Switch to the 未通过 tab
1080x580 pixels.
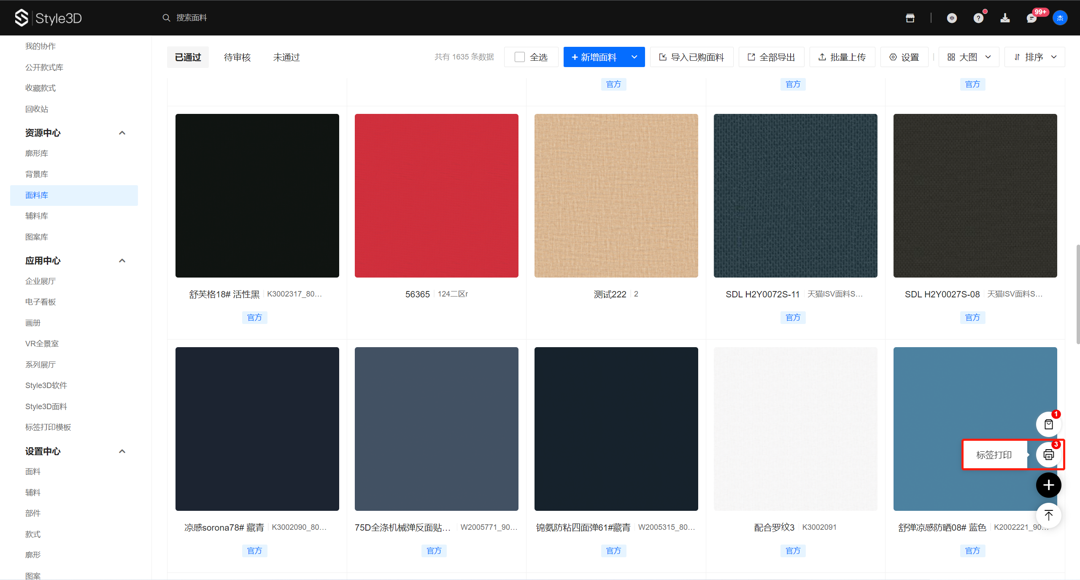pos(286,57)
